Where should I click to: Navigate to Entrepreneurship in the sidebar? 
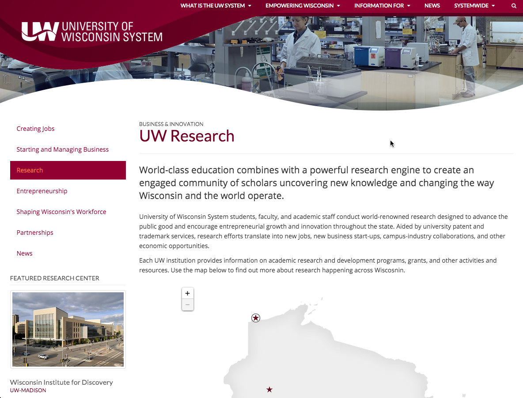42,191
